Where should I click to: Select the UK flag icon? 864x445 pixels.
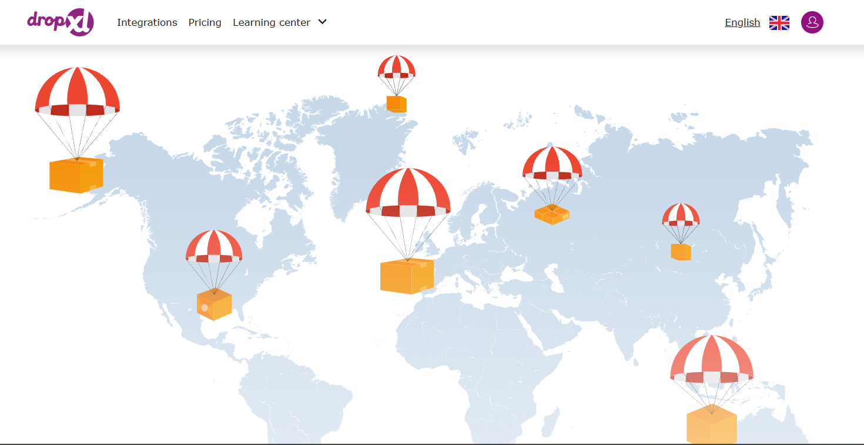coord(779,23)
